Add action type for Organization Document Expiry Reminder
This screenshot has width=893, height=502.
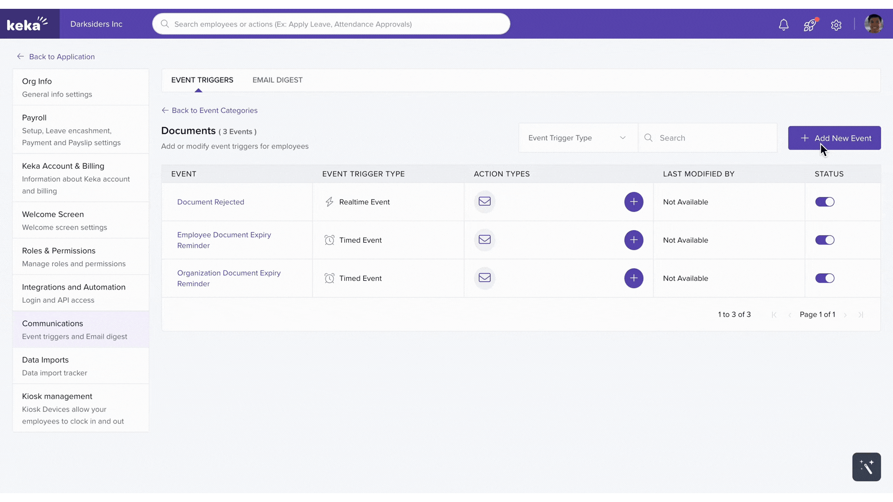[x=633, y=278]
